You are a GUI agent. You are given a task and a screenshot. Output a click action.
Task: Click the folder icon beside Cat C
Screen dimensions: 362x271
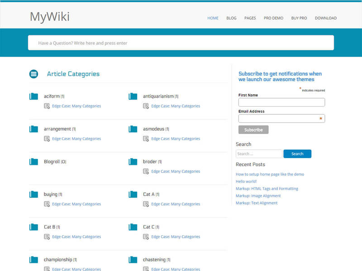[133, 227]
